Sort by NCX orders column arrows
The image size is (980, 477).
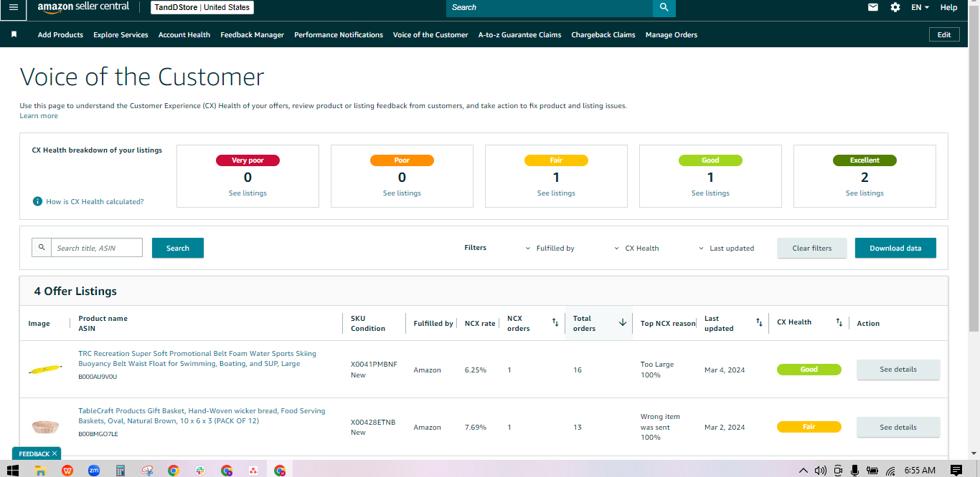pyautogui.click(x=555, y=323)
